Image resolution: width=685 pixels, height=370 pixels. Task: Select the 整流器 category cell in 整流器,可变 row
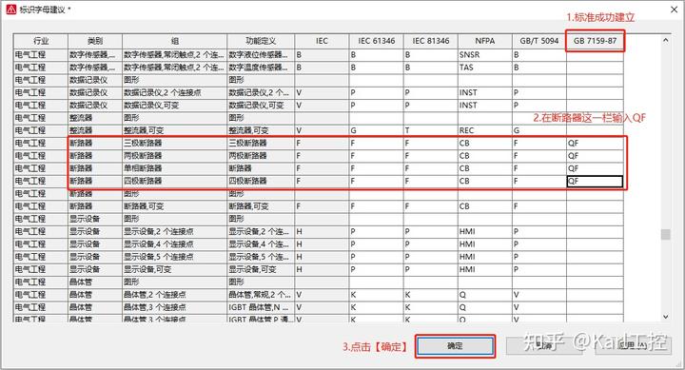coord(95,130)
